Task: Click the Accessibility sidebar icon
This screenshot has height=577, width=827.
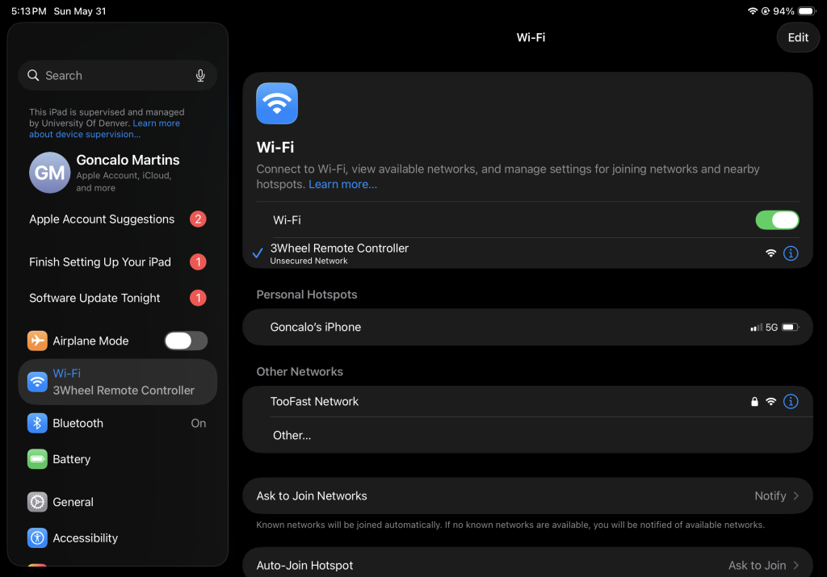Action: (x=37, y=538)
